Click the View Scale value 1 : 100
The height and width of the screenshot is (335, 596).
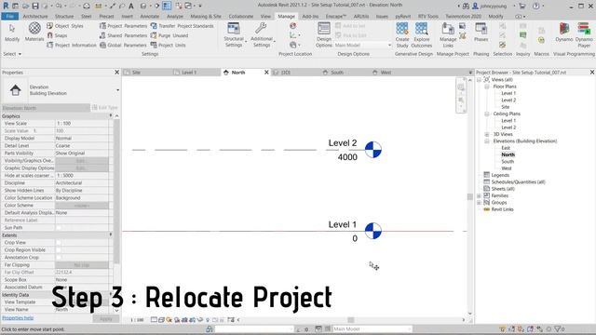(x=82, y=124)
